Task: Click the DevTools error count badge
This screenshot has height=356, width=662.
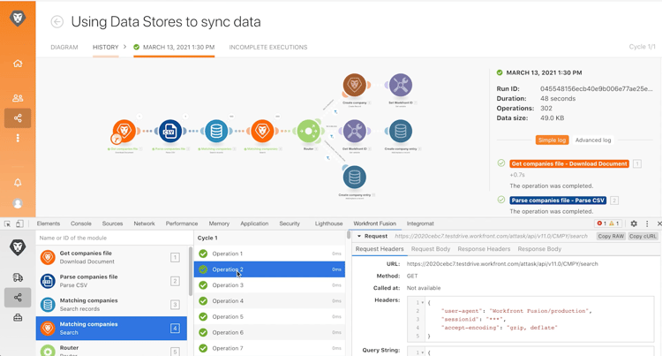Action: pos(602,223)
